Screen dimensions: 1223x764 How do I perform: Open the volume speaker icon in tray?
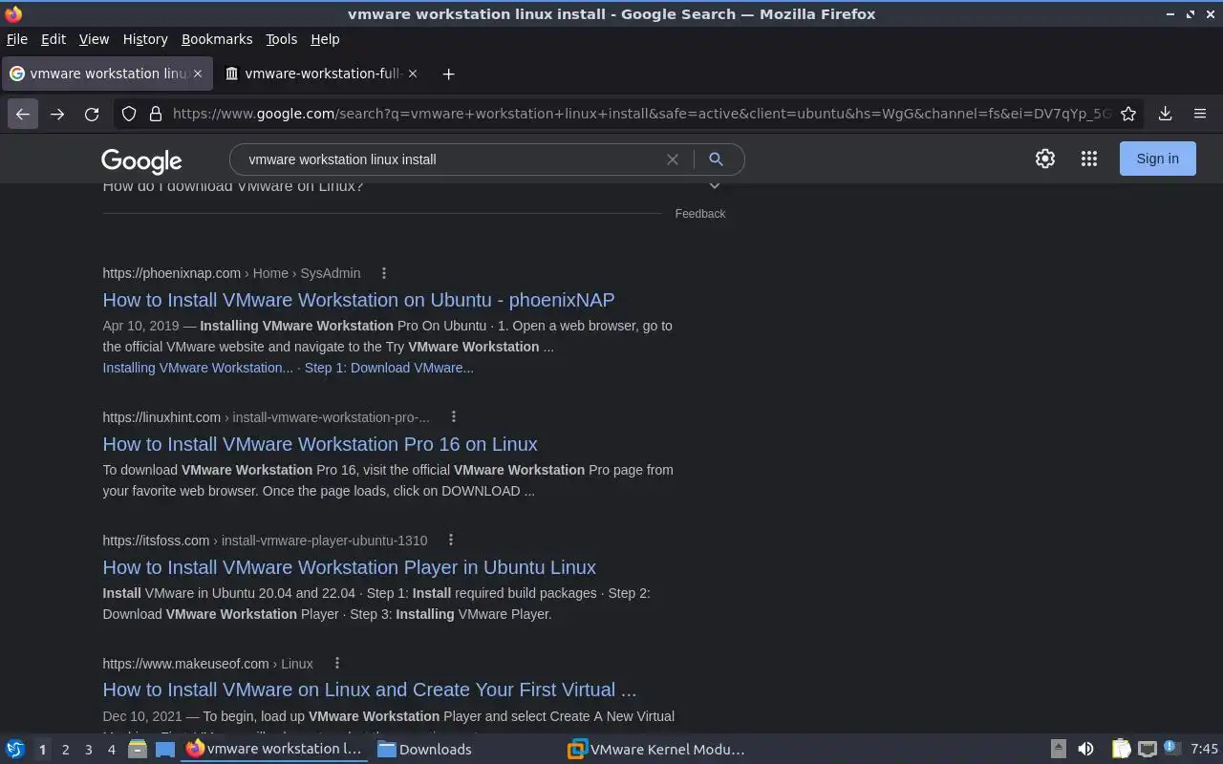pos(1085,749)
